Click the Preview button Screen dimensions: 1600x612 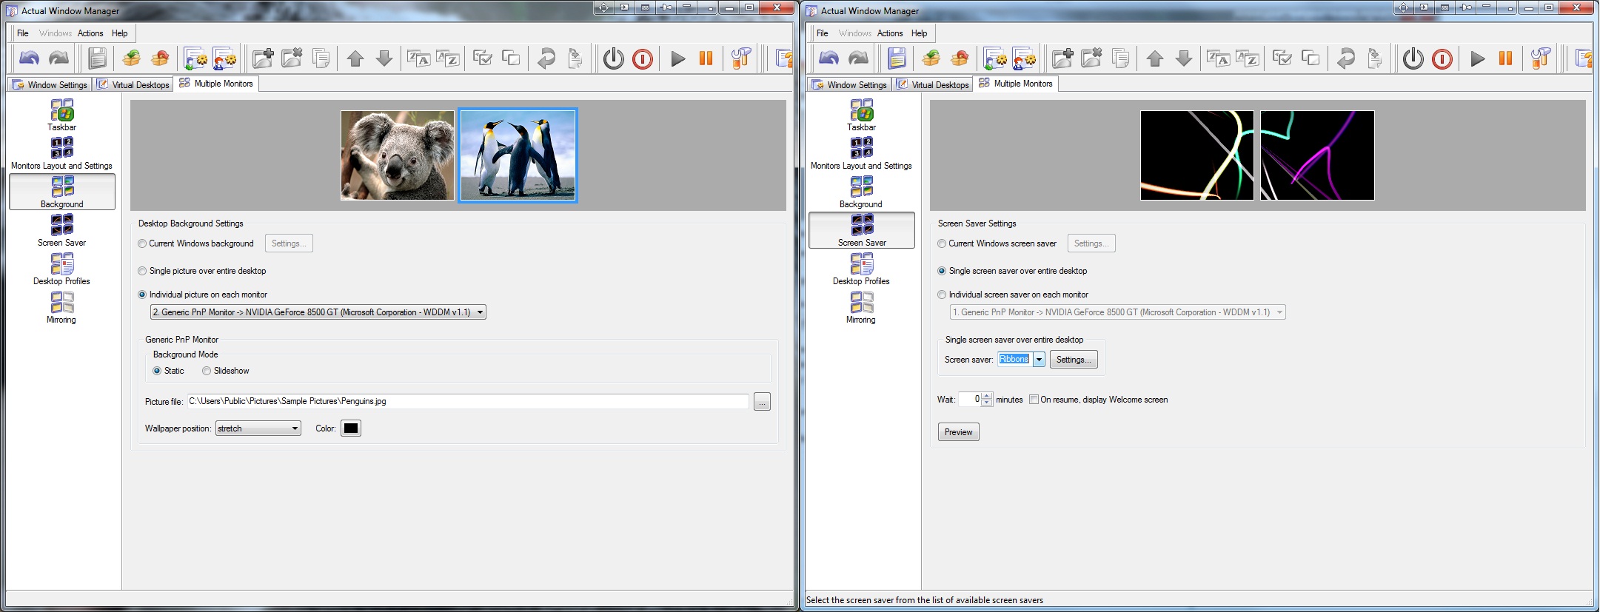(x=958, y=432)
